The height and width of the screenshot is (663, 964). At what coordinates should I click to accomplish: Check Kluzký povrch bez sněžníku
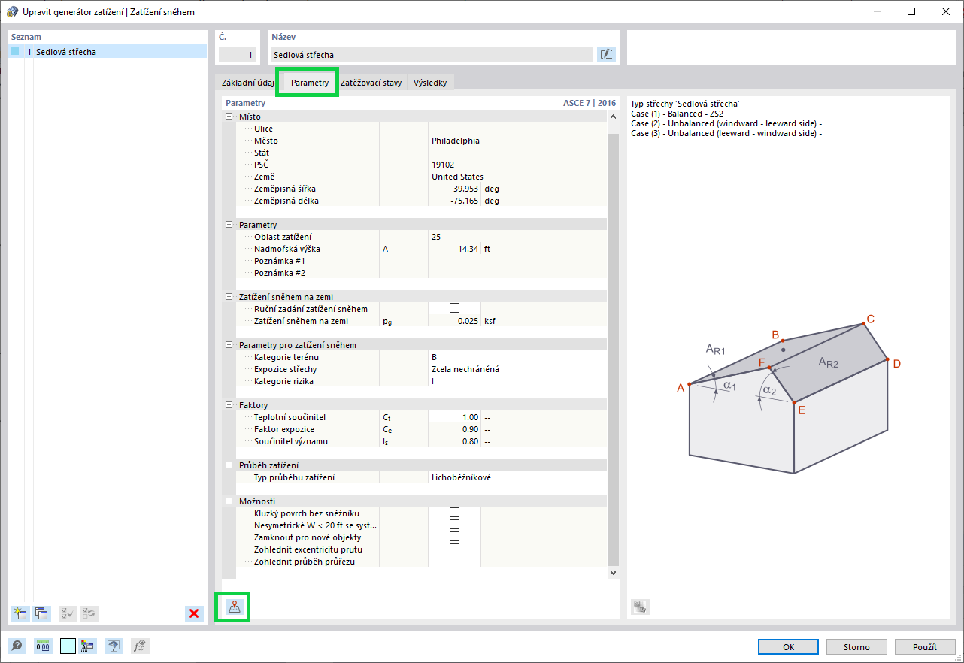click(454, 513)
